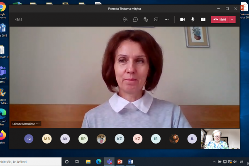Viewport: 249px width, 166px height.
Task: Select the dark photo participant avatar
Action: point(174,139)
